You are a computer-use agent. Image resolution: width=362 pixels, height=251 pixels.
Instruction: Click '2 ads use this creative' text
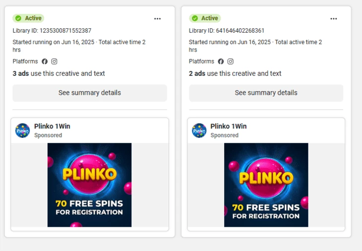pyautogui.click(x=235, y=73)
